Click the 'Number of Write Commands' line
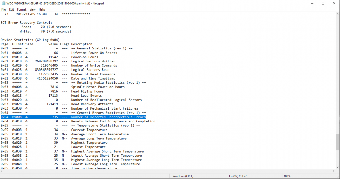This screenshot has width=340, height=179. click(x=59, y=65)
